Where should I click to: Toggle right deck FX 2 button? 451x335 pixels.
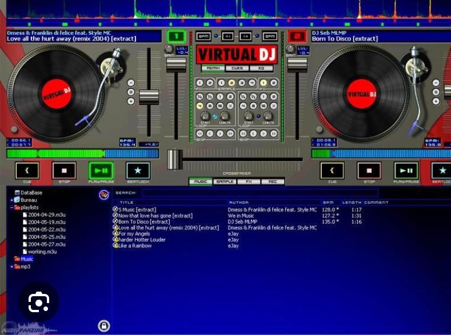click(274, 83)
